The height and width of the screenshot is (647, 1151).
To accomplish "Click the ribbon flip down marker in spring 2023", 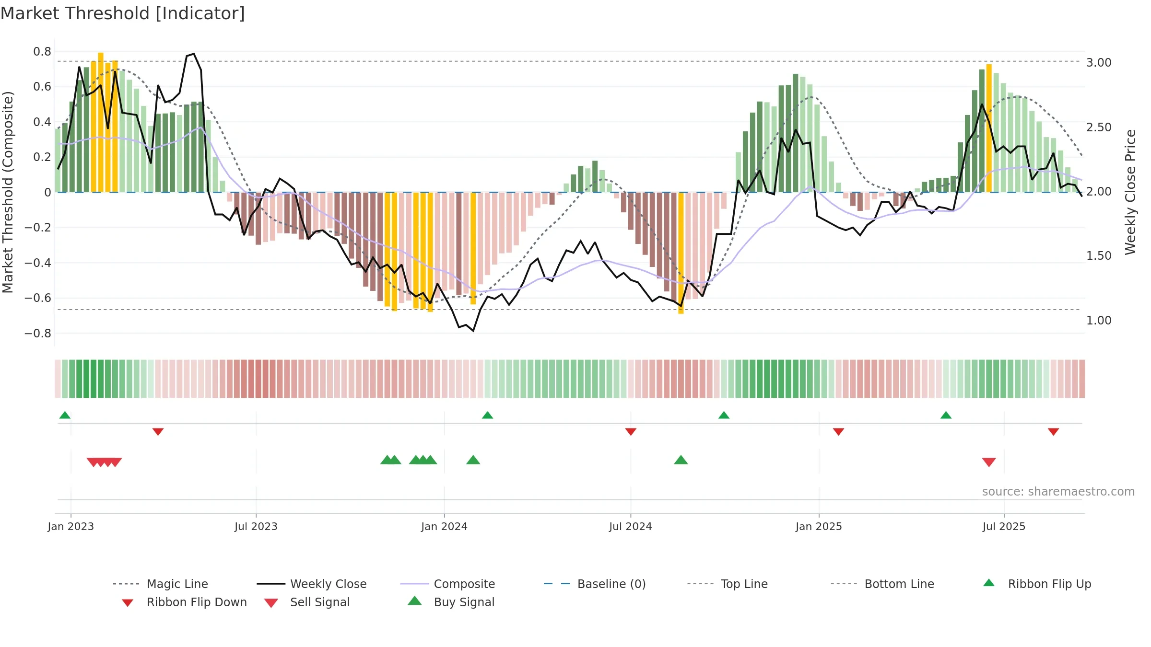I will [x=158, y=432].
